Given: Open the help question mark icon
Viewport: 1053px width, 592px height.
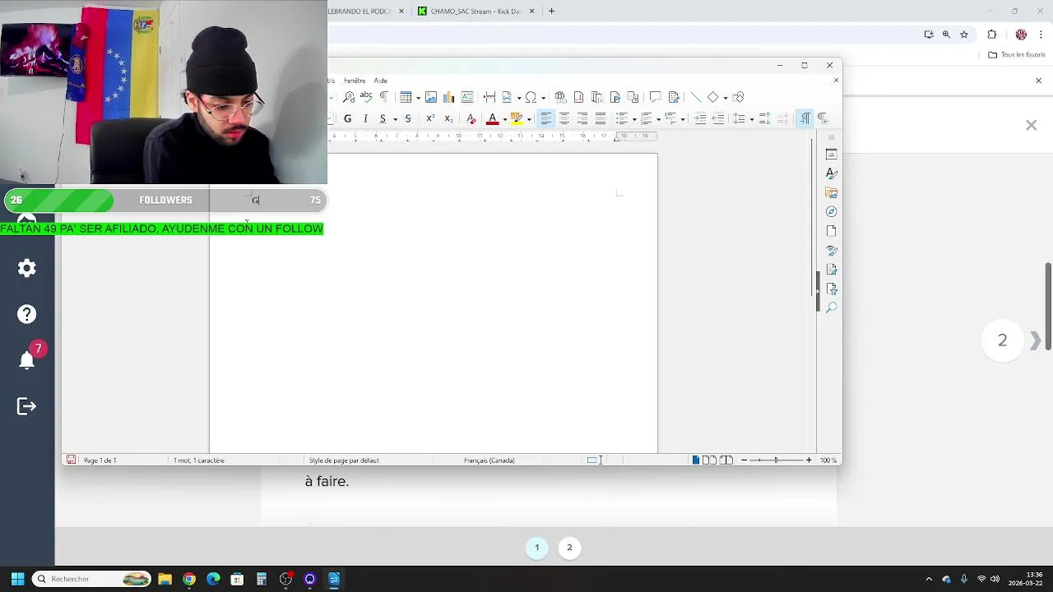Looking at the screenshot, I should (x=27, y=314).
